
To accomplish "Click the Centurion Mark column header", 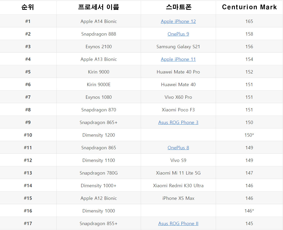I will pos(249,7).
